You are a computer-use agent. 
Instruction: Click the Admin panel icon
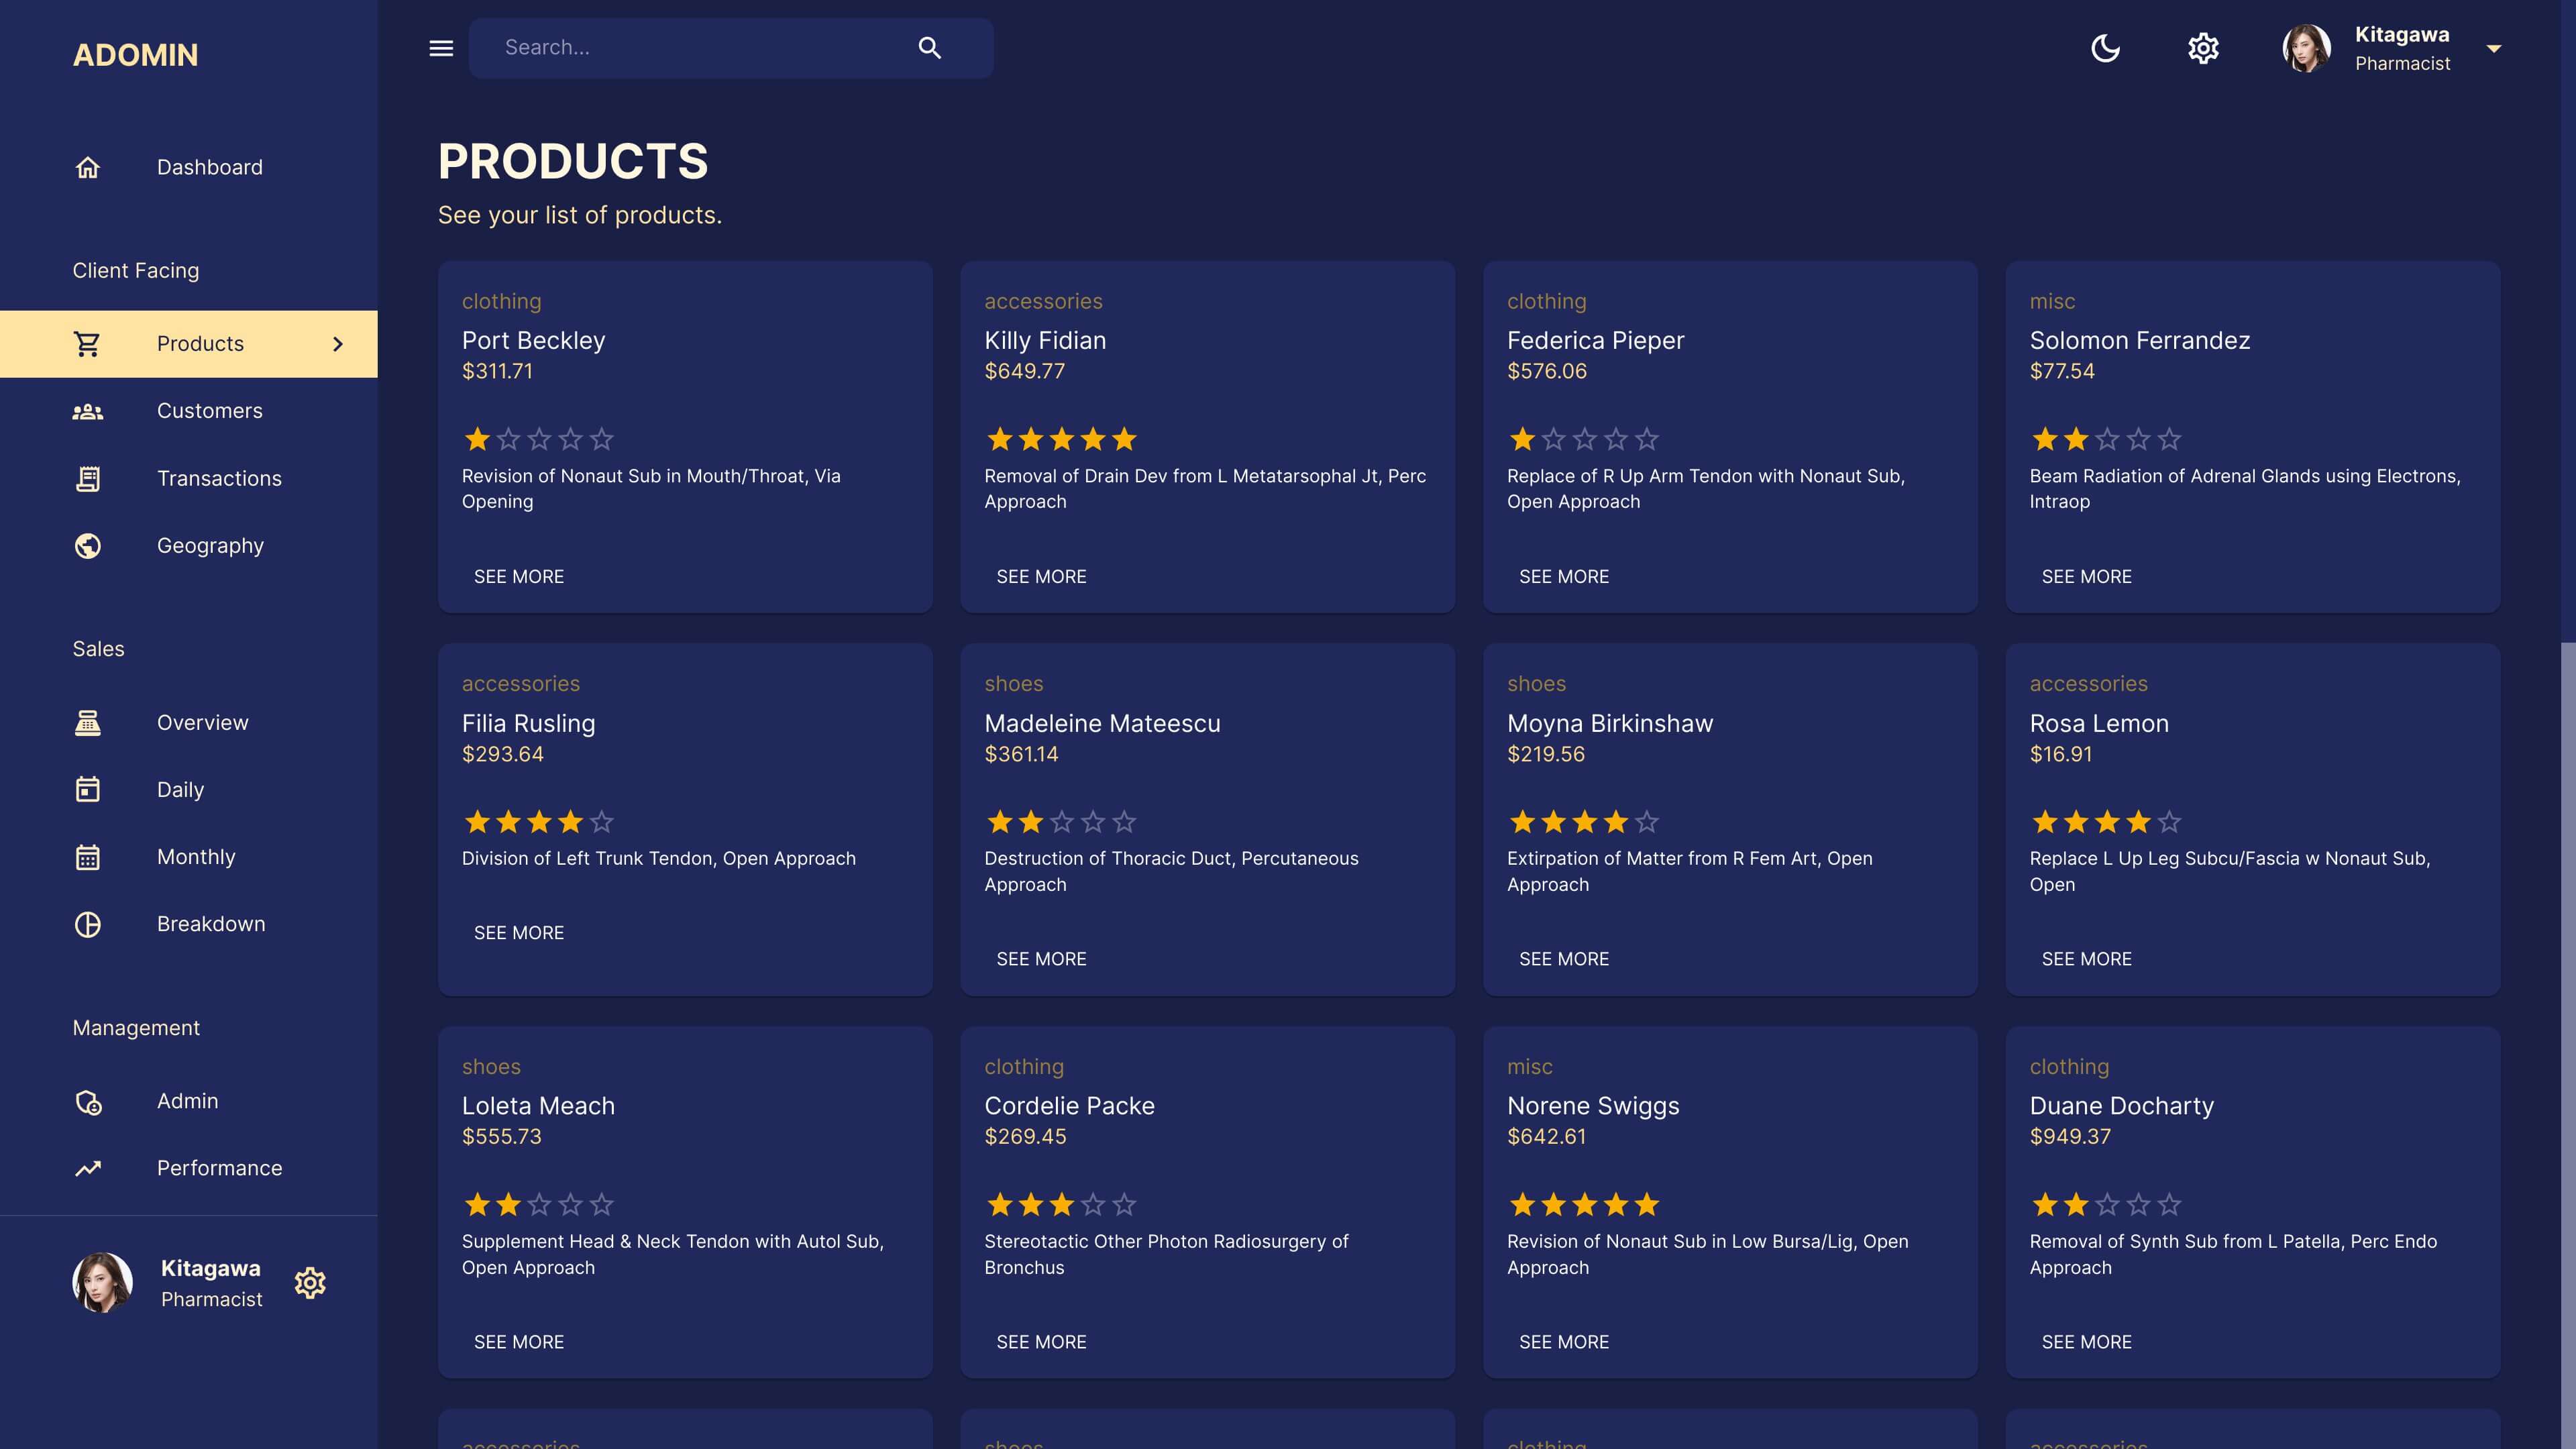pos(88,1101)
